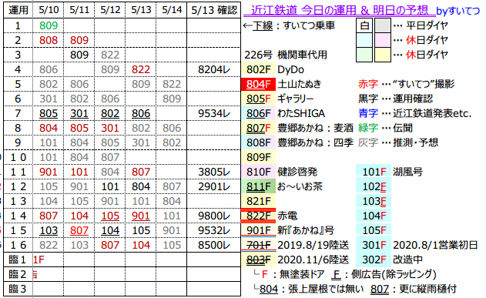This screenshot has height=298, width=486.
Task: Select the 5/13 確認 column header
Action: pos(214,10)
